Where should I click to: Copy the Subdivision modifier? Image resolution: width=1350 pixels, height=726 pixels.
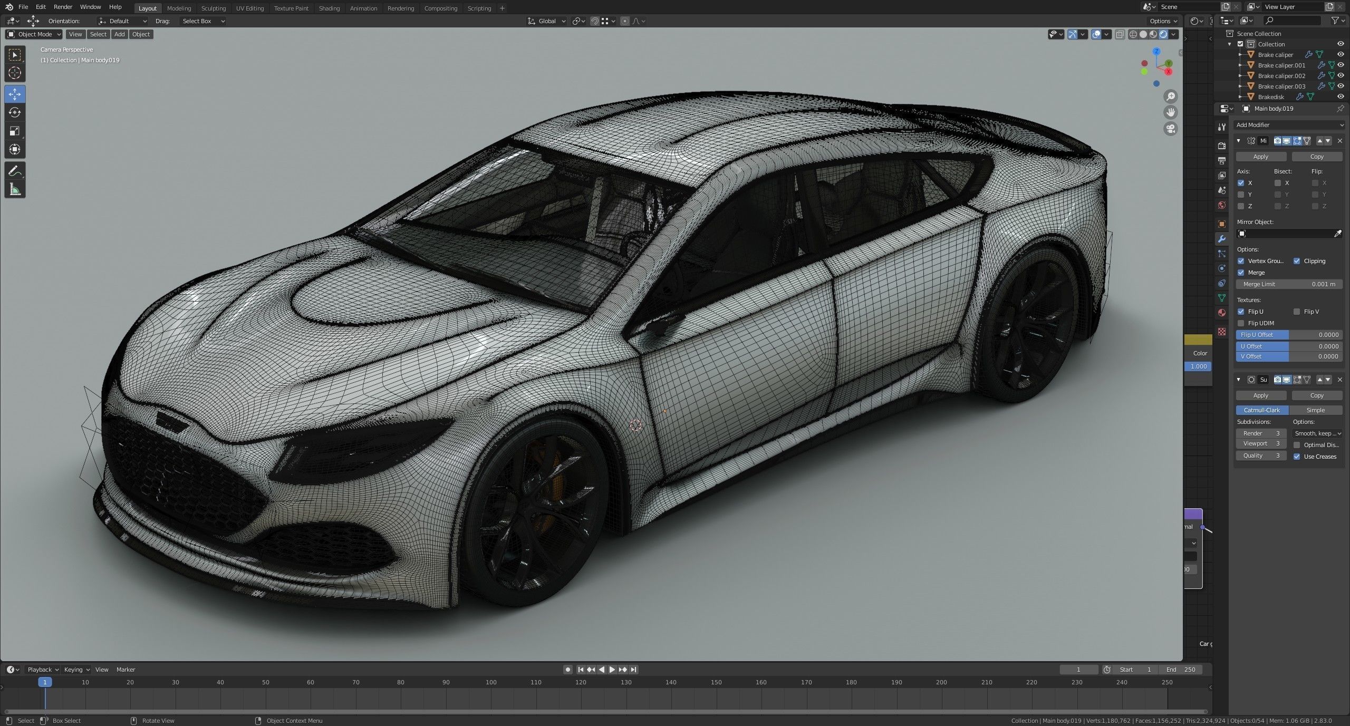pyautogui.click(x=1317, y=395)
